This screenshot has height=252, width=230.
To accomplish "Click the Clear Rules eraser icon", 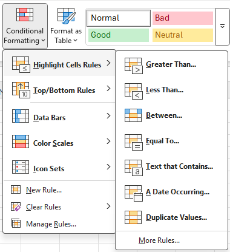I will click(x=16, y=206).
